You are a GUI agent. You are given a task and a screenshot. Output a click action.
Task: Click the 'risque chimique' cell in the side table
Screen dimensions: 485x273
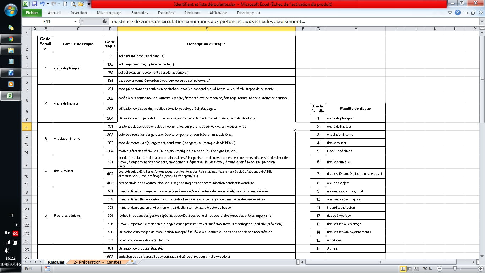(355, 162)
